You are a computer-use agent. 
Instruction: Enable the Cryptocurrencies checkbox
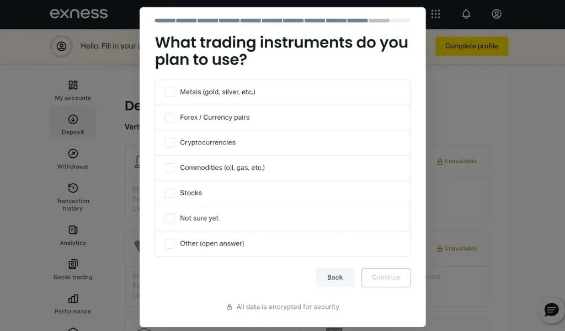point(169,142)
